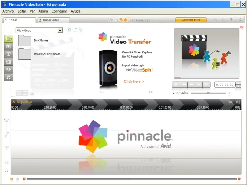Image resolution: width=247 pixels, height=185 pixels.
Task: Click the timeline view icon beside trash
Action: 230,102
